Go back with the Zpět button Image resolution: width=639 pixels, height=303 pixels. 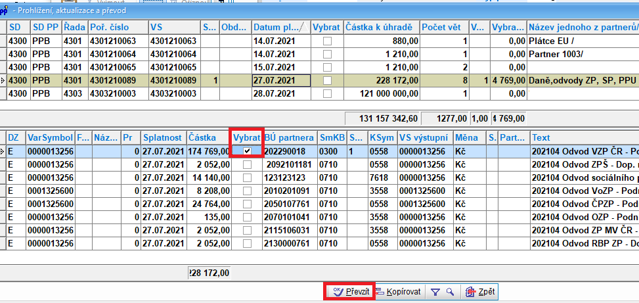[x=480, y=291]
